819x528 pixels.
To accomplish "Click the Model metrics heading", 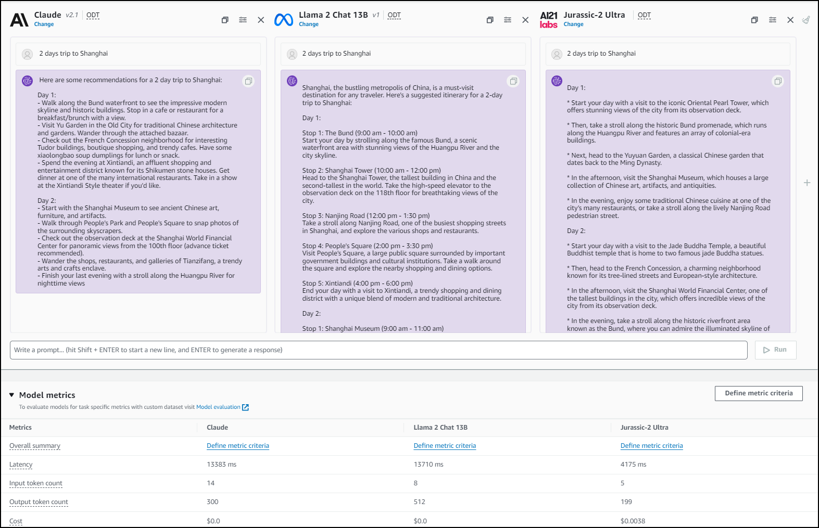I will click(47, 395).
